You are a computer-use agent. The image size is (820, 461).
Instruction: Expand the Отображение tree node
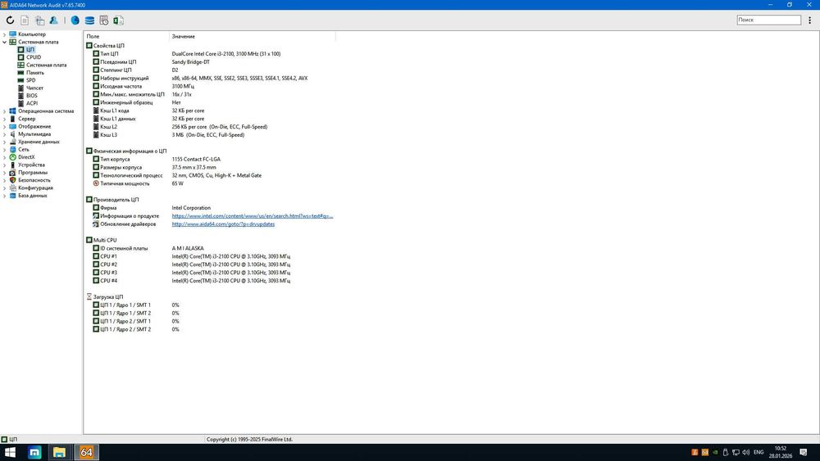coord(5,126)
